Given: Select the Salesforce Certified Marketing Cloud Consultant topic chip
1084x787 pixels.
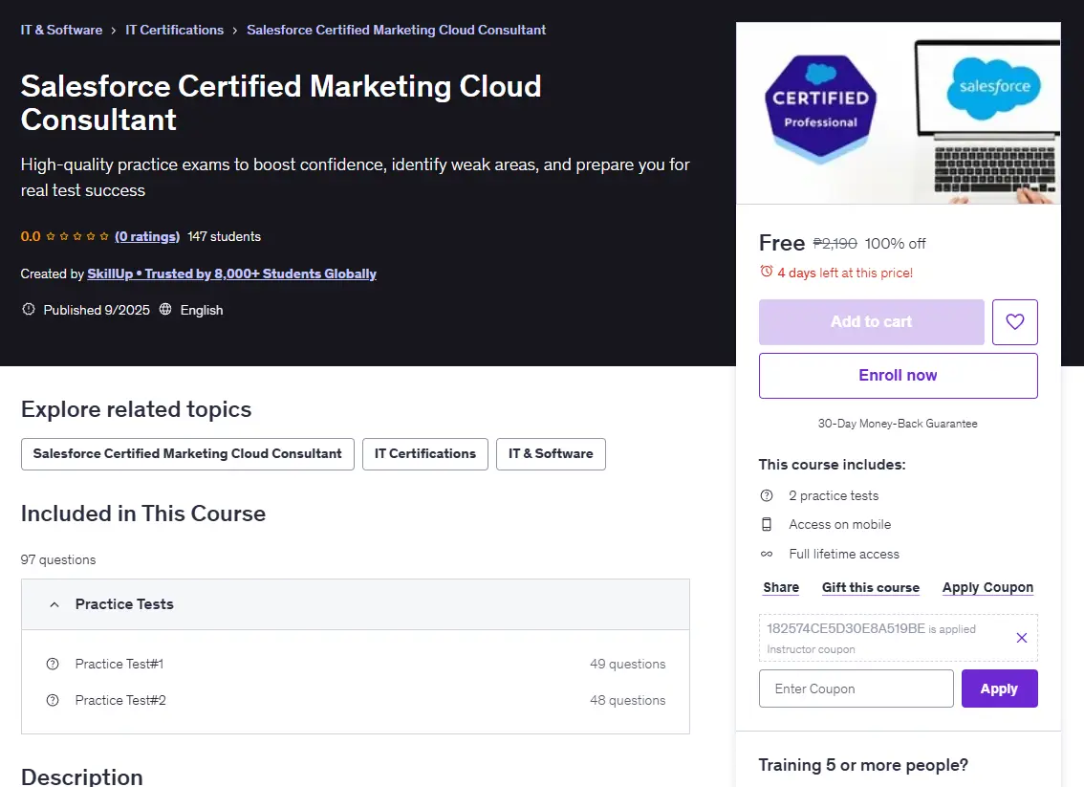Looking at the screenshot, I should [x=187, y=453].
